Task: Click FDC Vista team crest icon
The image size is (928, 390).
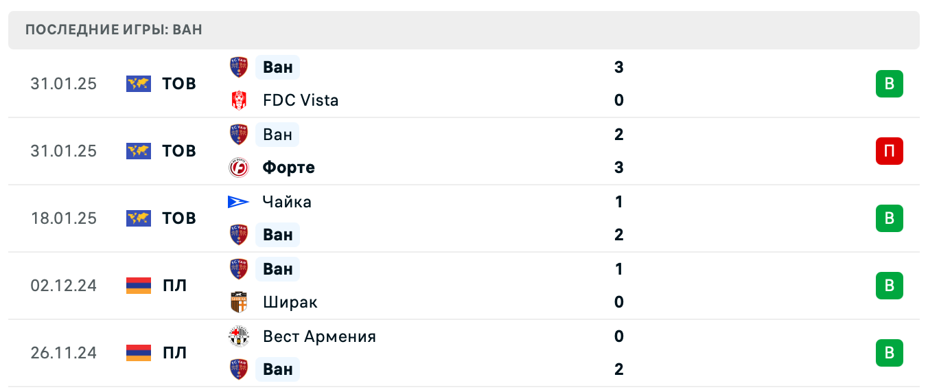Action: click(x=239, y=100)
